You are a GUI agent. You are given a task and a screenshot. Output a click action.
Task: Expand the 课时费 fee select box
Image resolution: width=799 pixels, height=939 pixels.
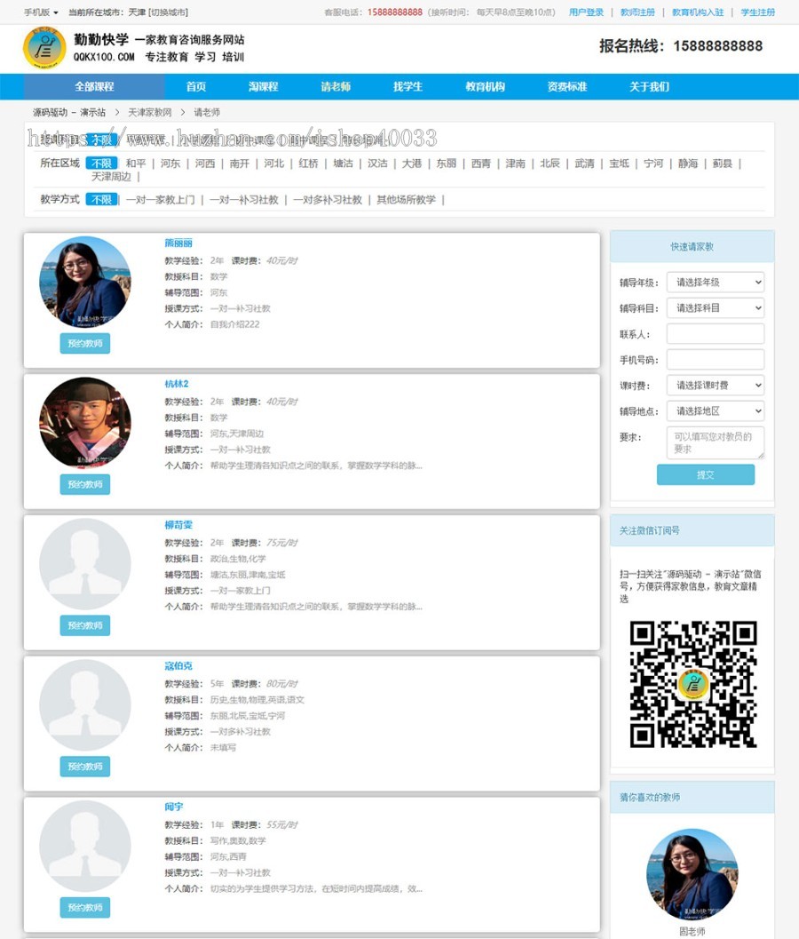click(716, 385)
